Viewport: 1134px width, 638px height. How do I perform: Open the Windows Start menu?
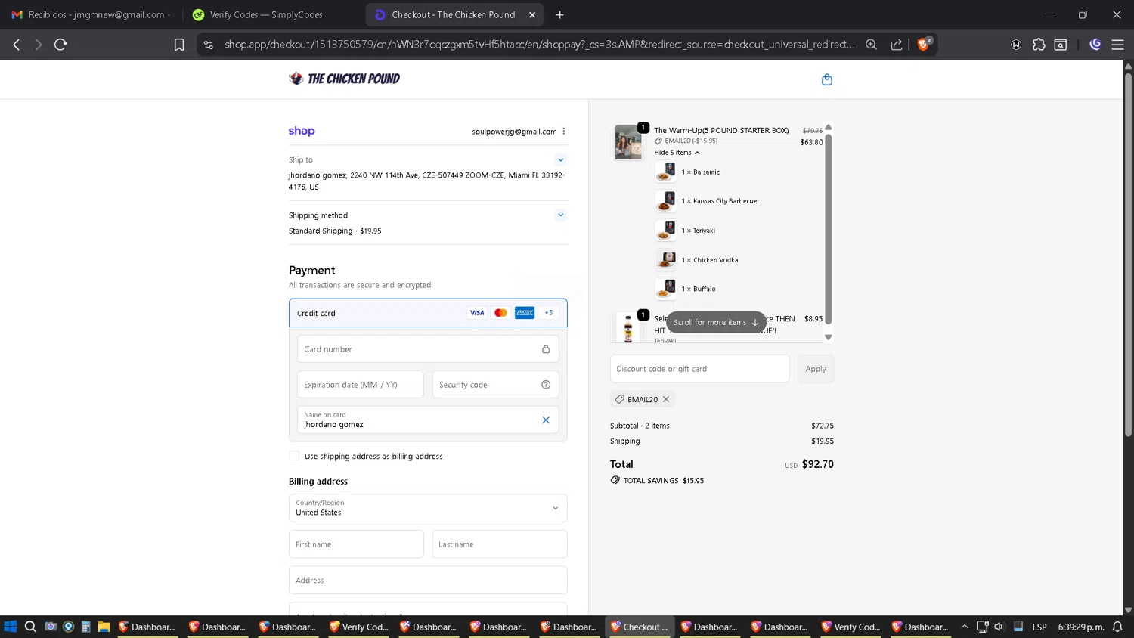tap(11, 627)
